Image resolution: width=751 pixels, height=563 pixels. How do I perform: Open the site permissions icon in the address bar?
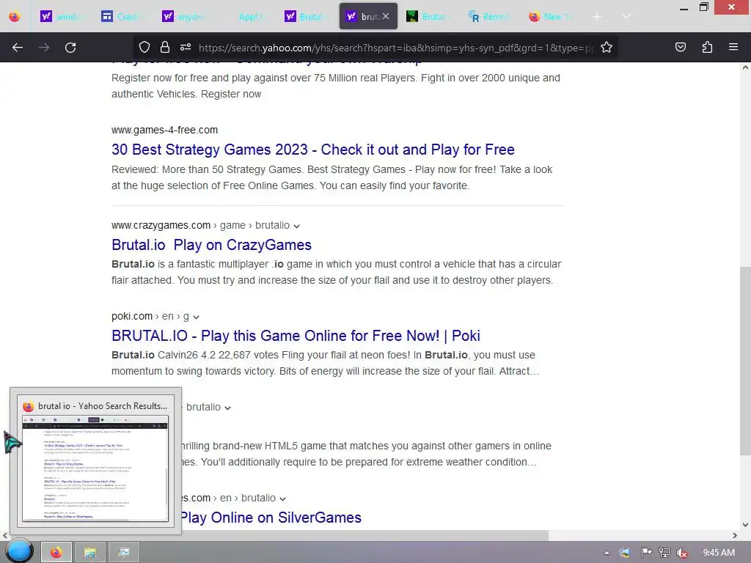click(x=186, y=48)
